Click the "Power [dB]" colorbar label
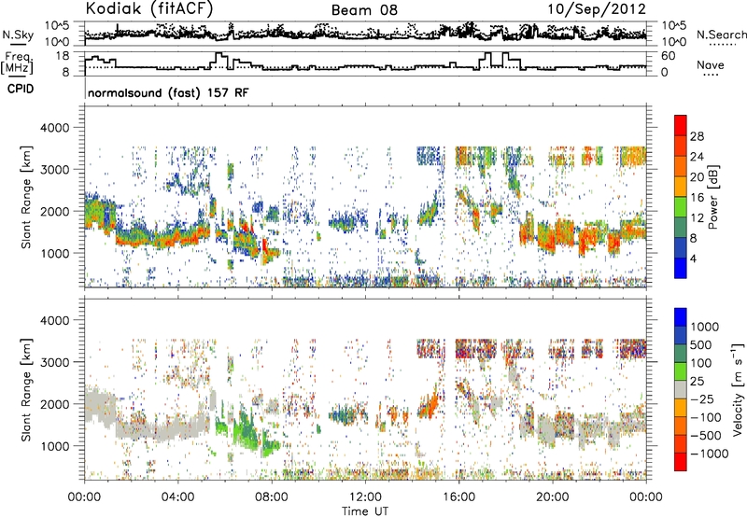The image size is (747, 517). (x=712, y=197)
